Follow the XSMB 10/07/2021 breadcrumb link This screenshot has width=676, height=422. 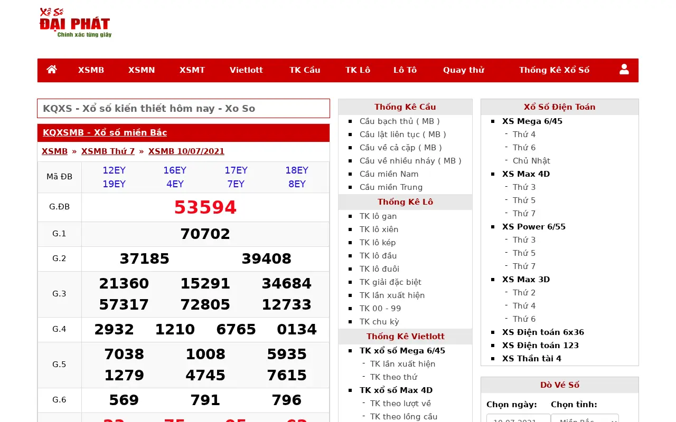[186, 151]
